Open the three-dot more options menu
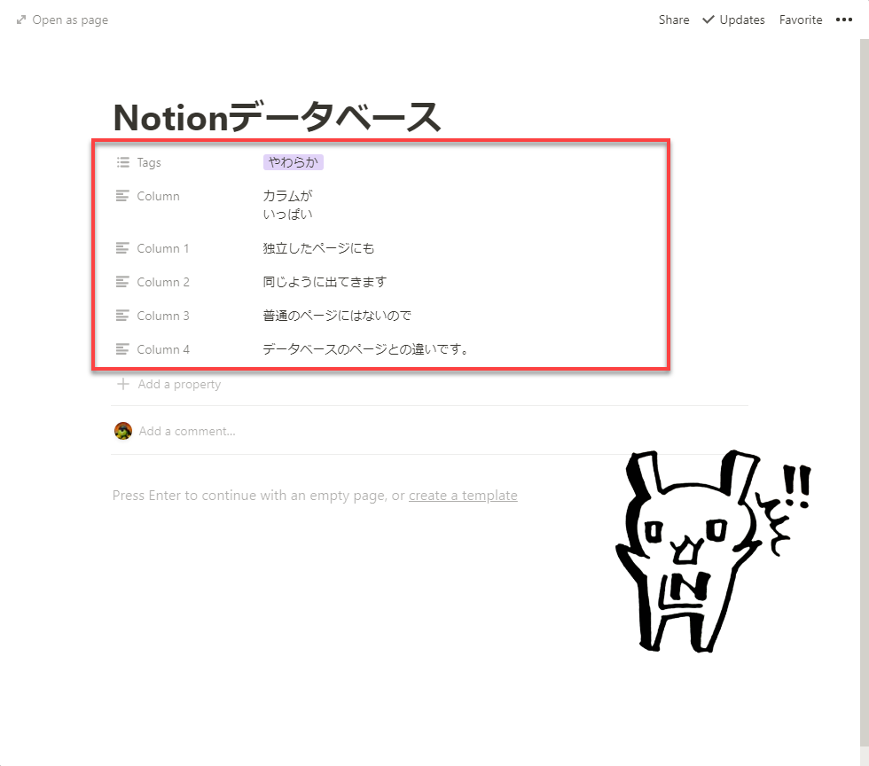 [843, 20]
